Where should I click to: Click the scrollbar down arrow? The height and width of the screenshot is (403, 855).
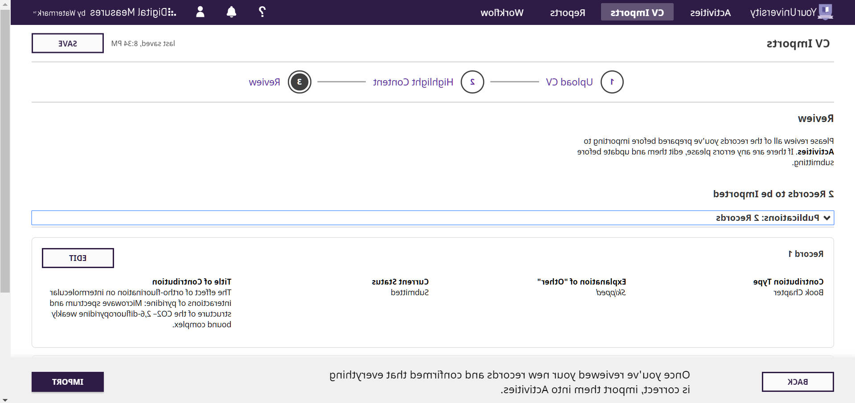pos(5,400)
